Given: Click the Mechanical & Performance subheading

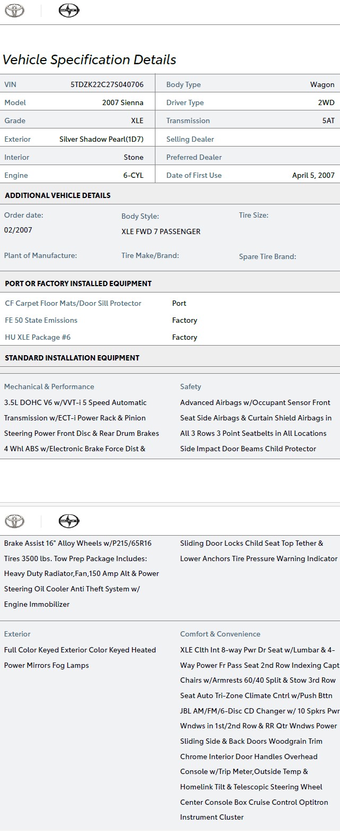Looking at the screenshot, I should (x=49, y=386).
